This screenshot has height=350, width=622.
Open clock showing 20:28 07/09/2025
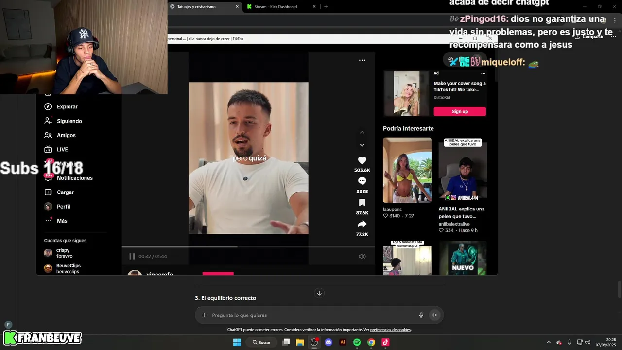pos(606,342)
